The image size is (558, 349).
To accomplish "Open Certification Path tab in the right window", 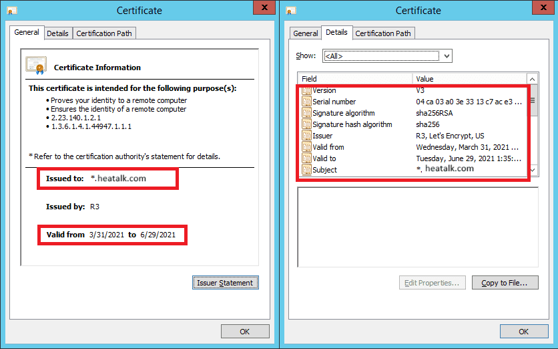I will 383,33.
